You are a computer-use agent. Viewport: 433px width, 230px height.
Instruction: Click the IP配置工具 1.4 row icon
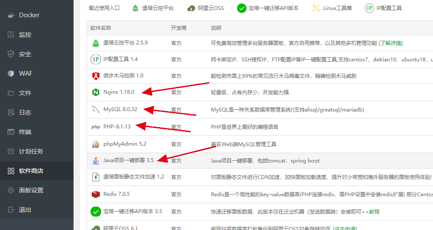96,59
